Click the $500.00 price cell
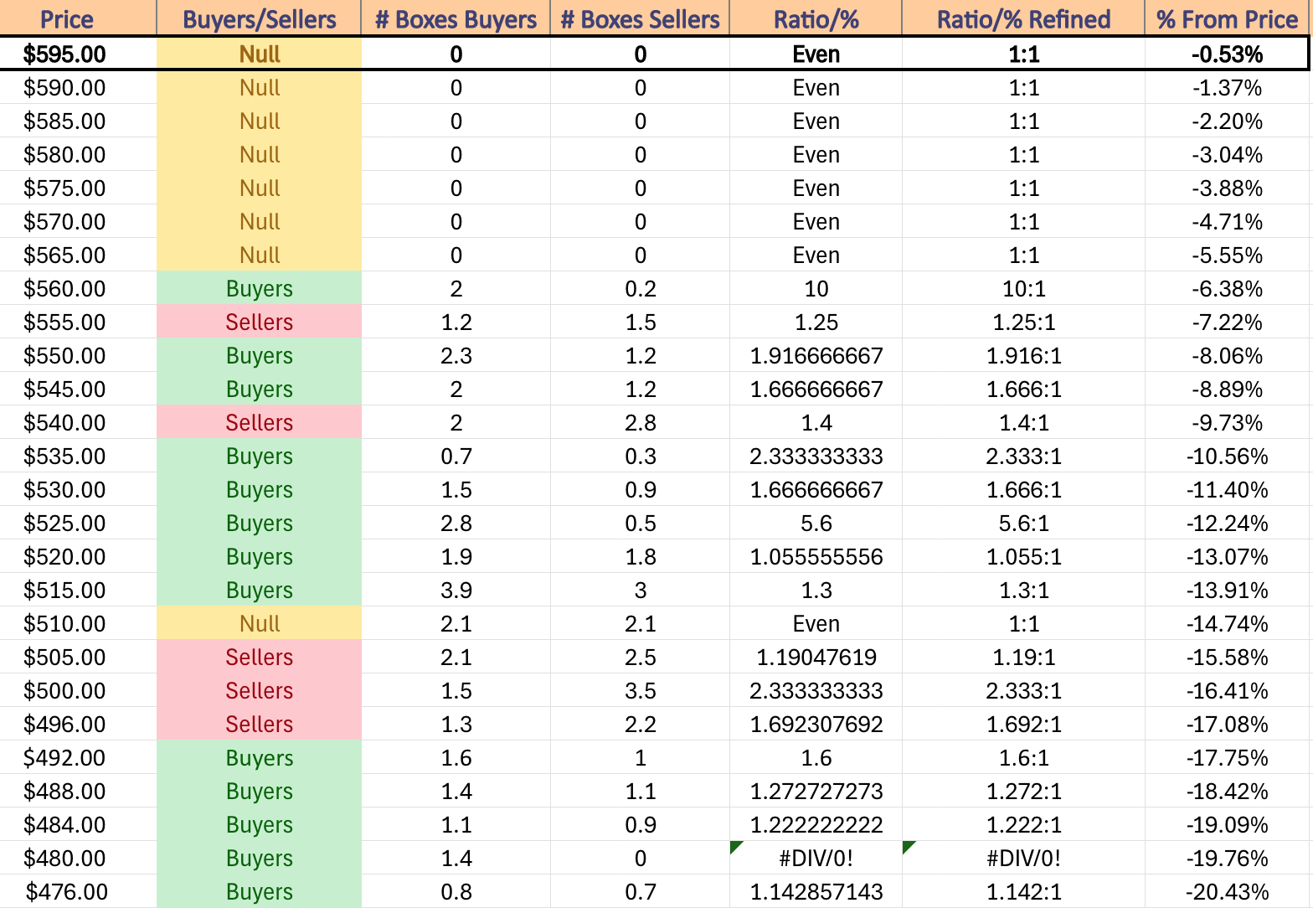Viewport: 1313px width, 908px height. coord(78,690)
